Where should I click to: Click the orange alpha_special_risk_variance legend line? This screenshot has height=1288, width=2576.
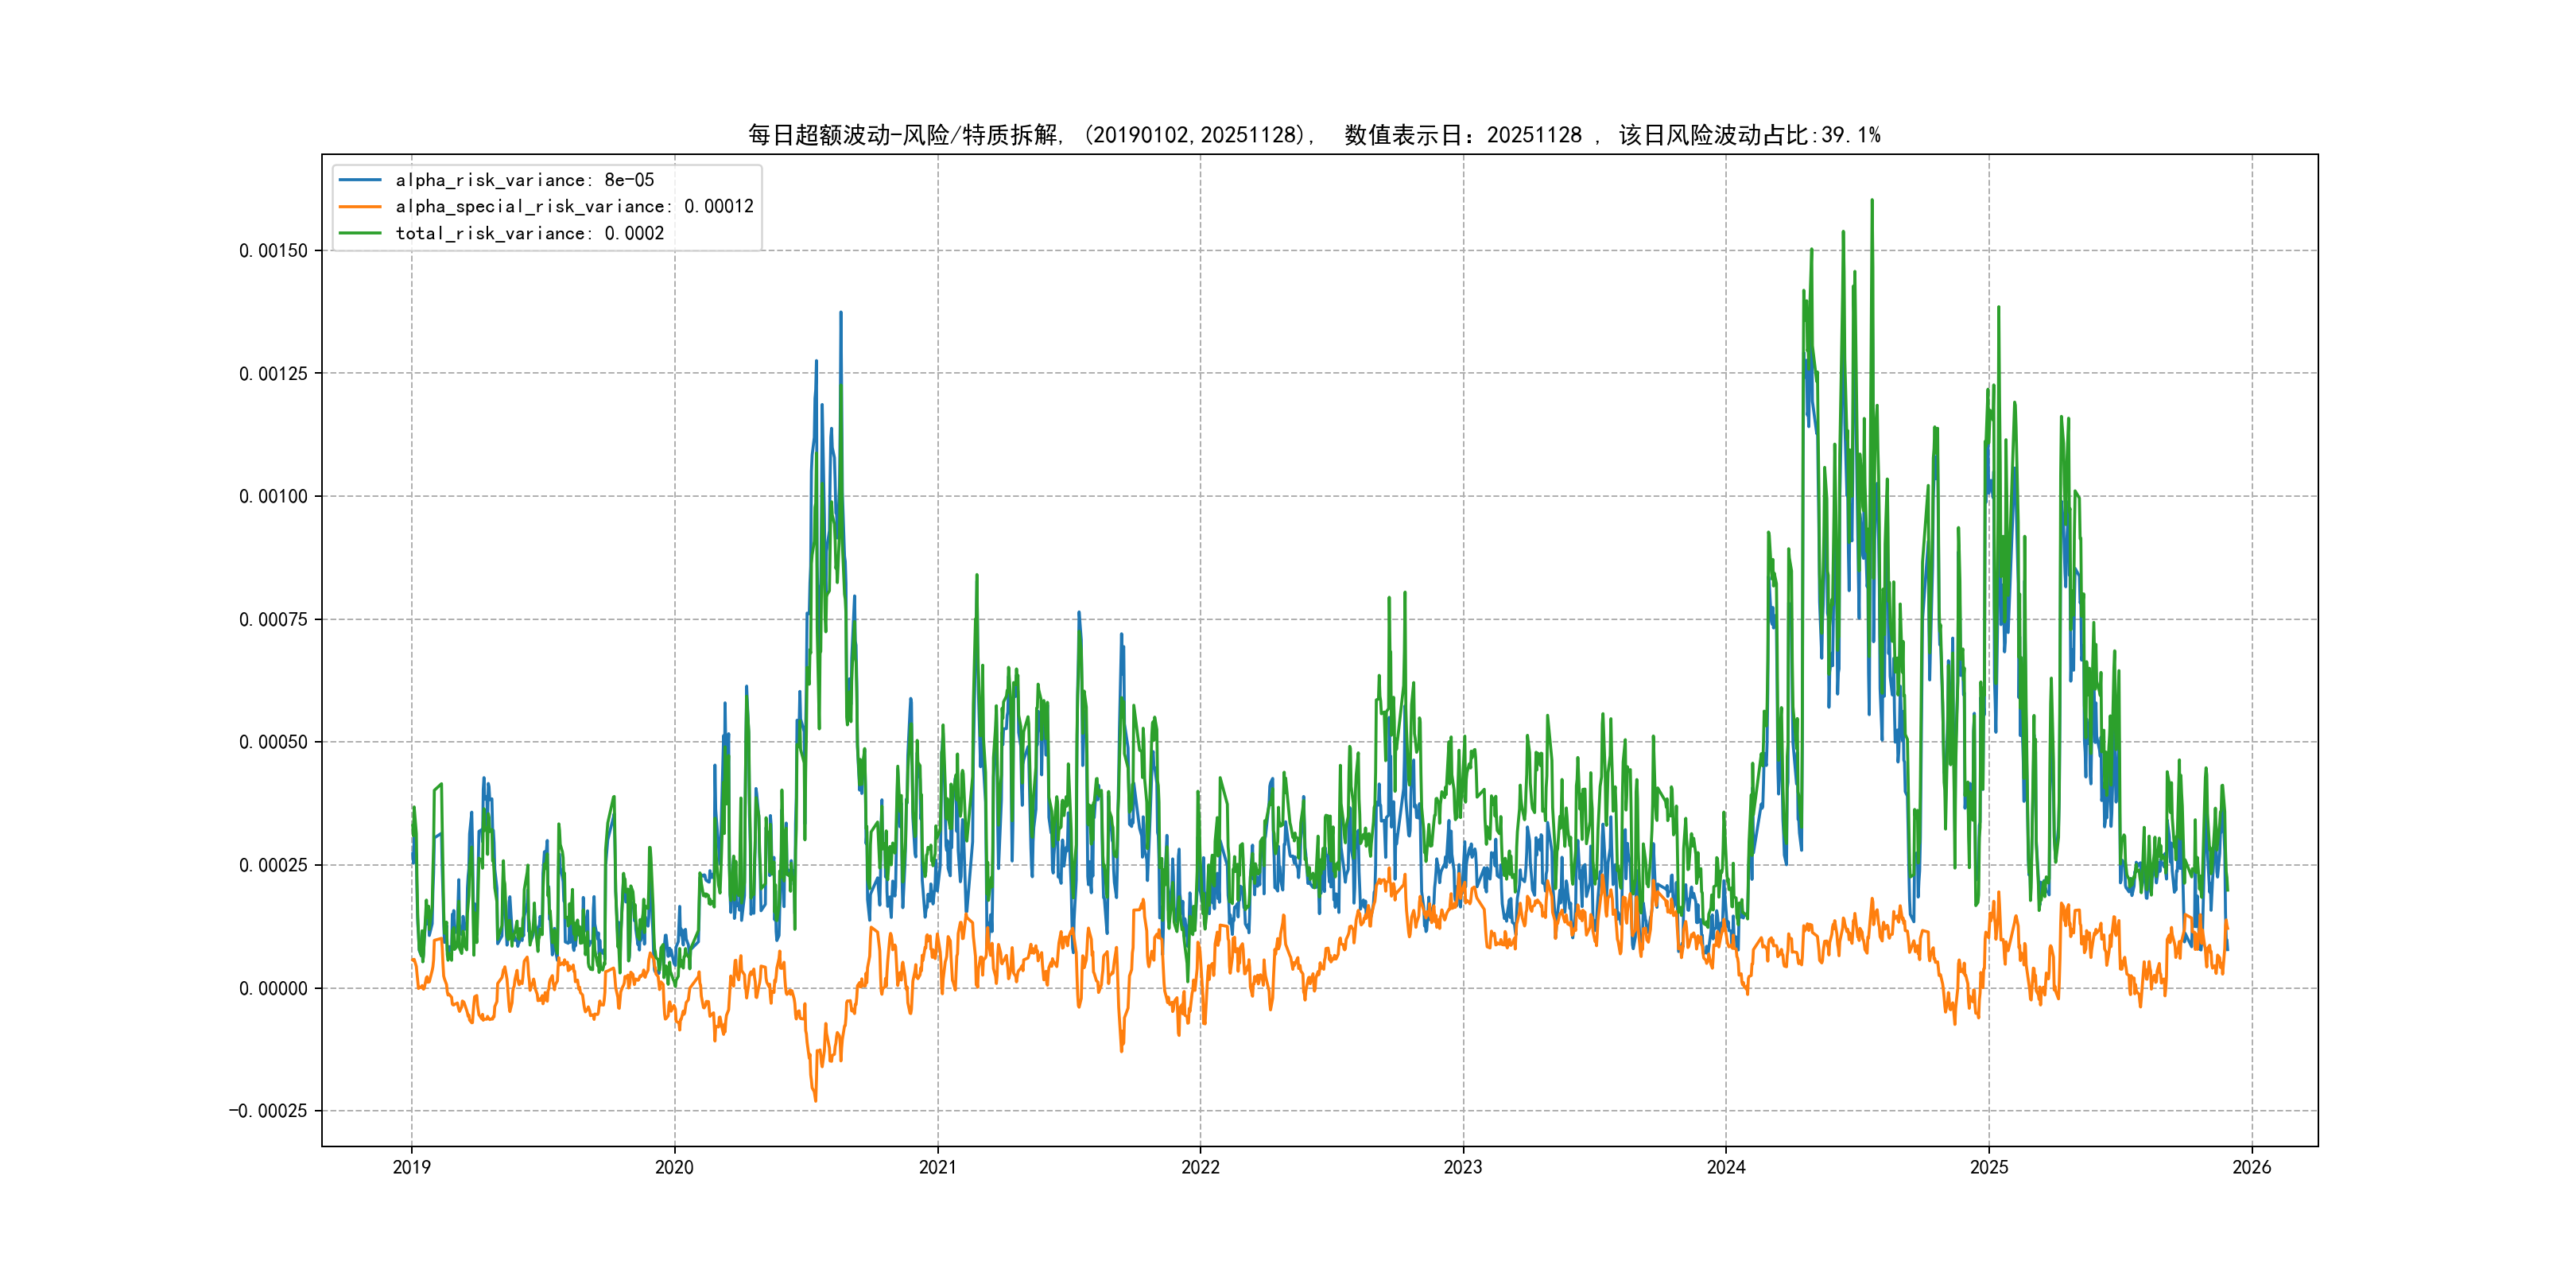tap(360, 207)
